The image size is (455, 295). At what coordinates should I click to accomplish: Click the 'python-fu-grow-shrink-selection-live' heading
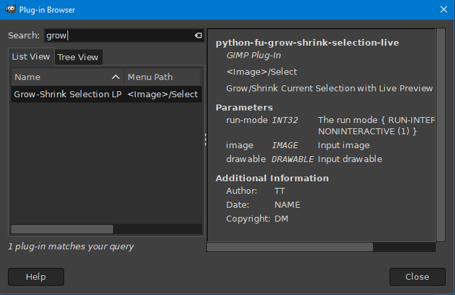[308, 43]
